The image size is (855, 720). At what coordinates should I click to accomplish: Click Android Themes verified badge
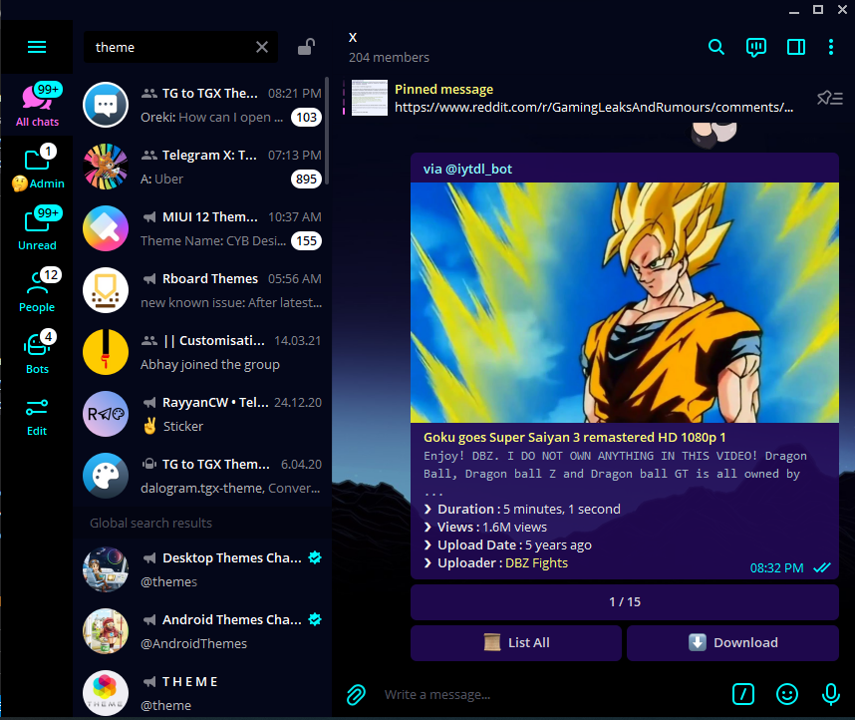[x=315, y=619]
